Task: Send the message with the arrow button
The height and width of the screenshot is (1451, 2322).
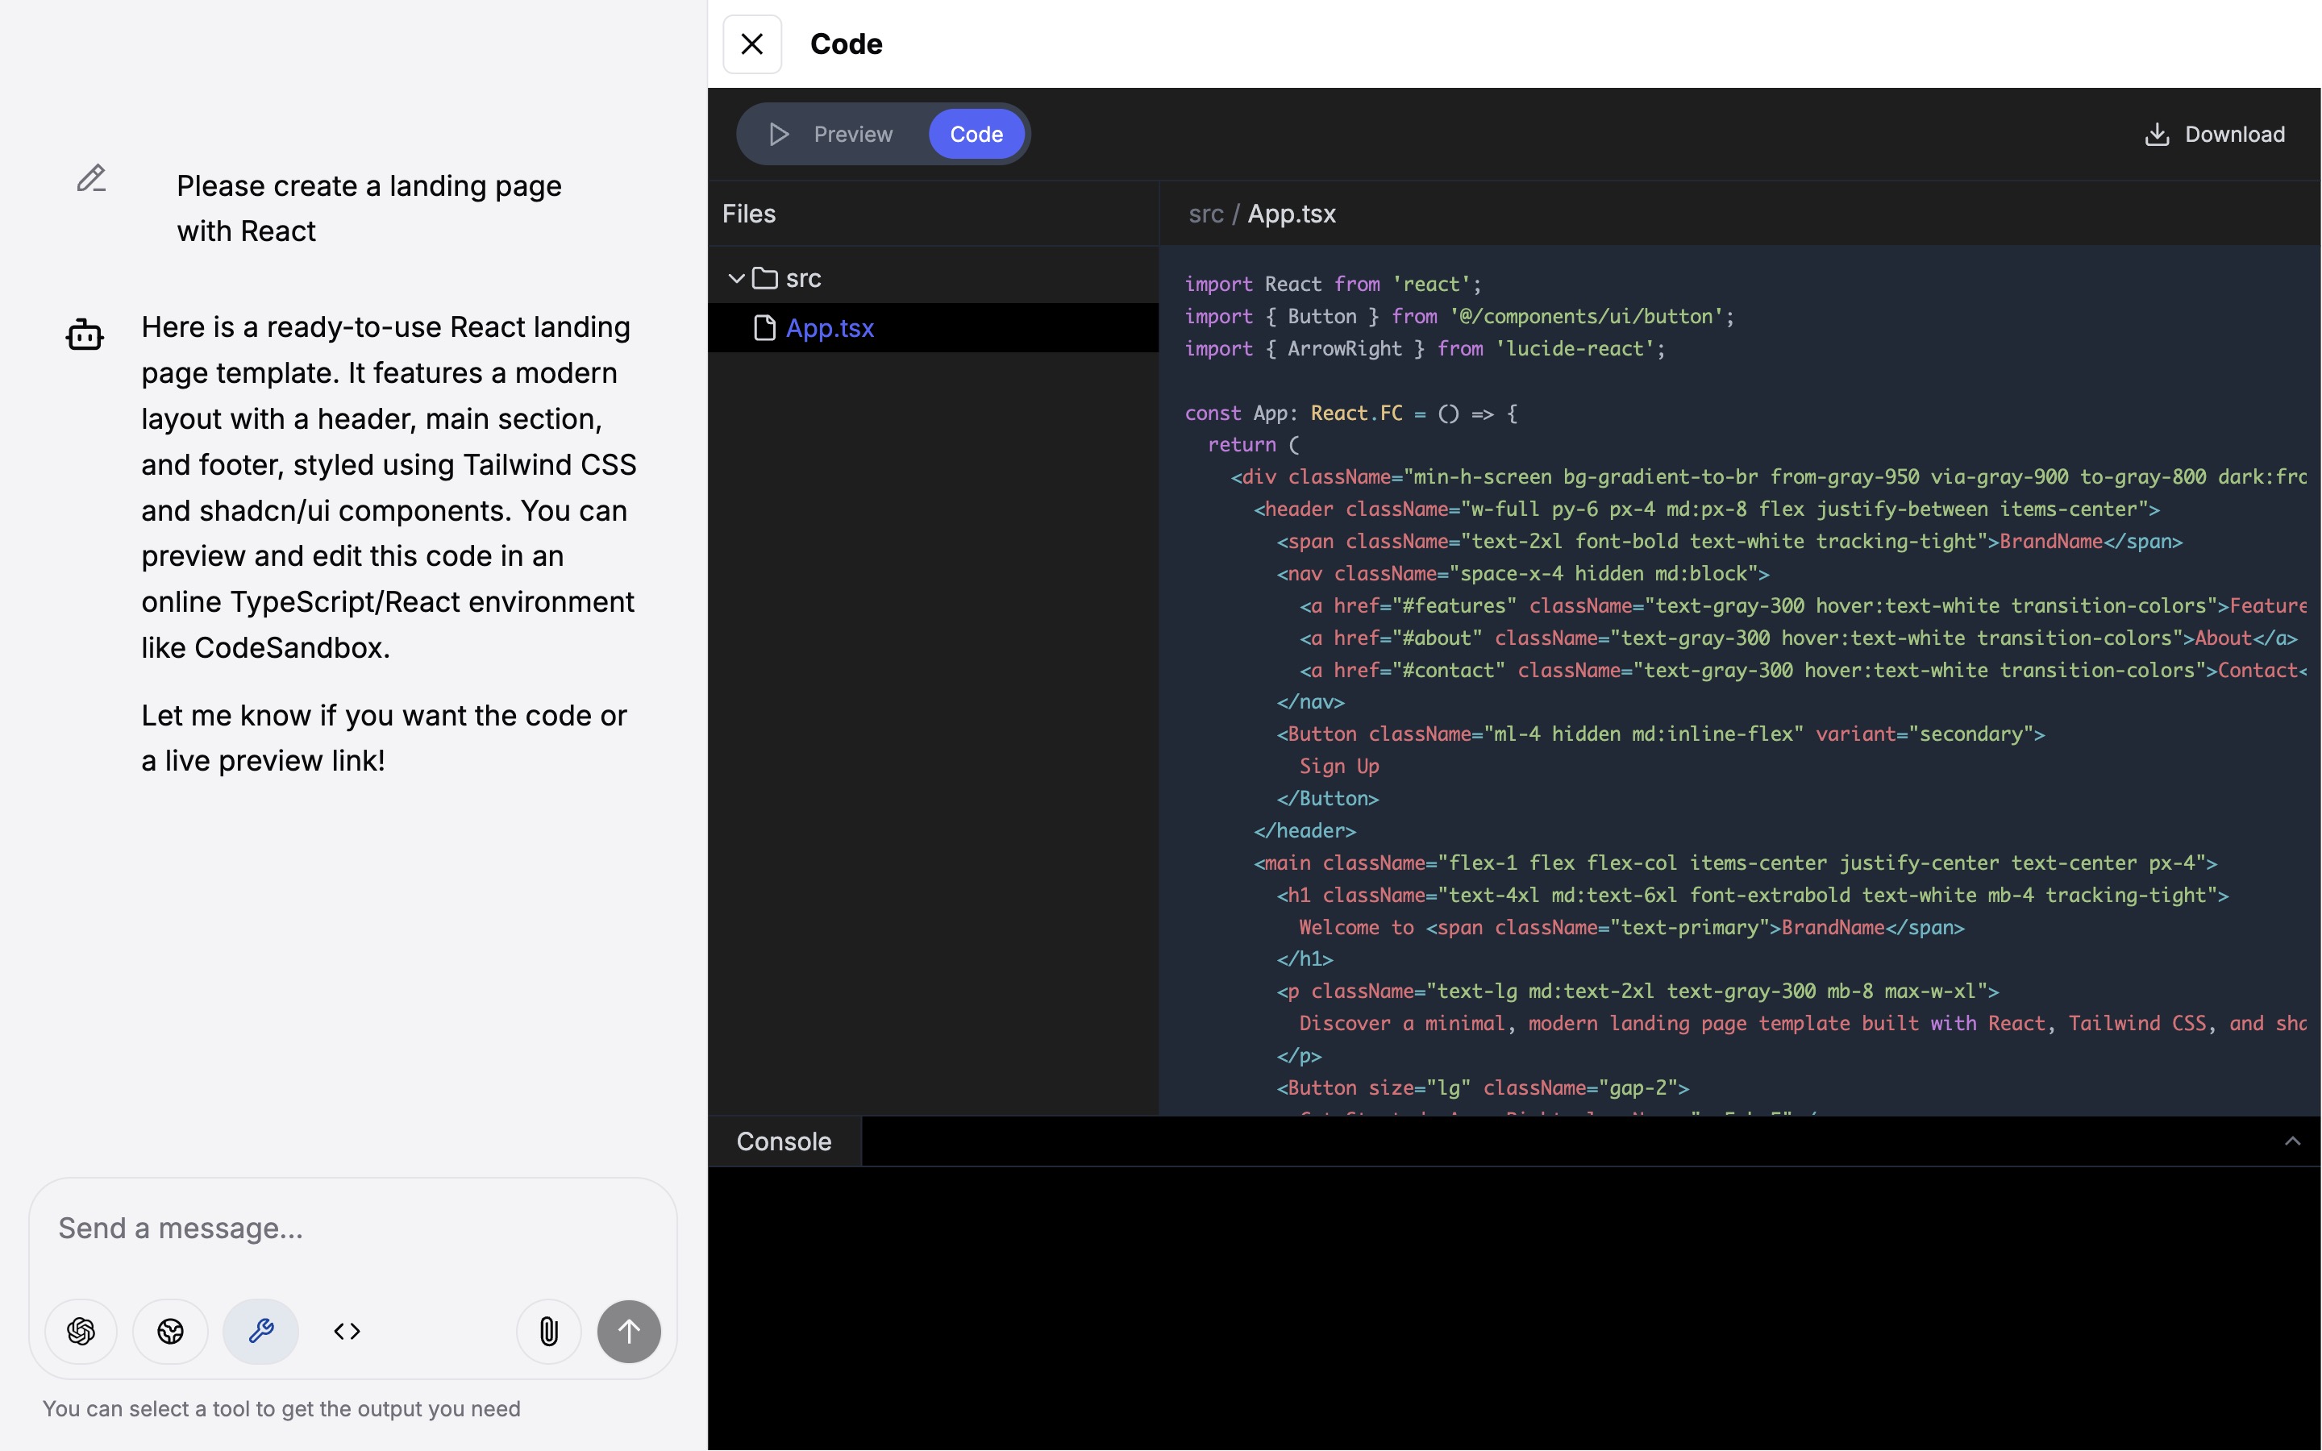Action: (x=630, y=1331)
